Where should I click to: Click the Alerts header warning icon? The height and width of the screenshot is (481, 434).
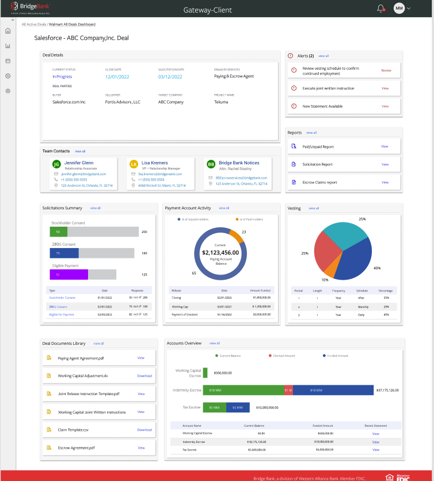[291, 55]
